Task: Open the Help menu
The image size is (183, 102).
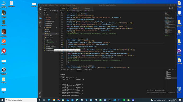Action: tap(74, 5)
